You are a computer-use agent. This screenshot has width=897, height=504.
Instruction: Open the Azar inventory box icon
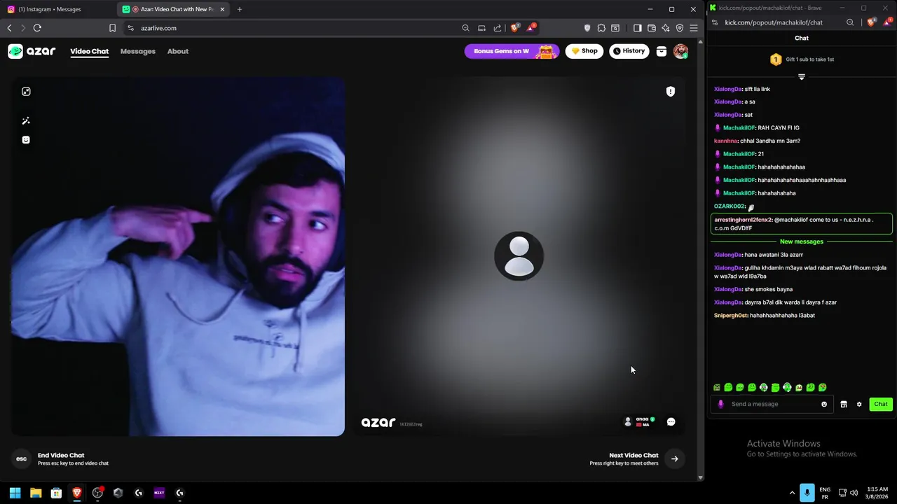(x=661, y=51)
